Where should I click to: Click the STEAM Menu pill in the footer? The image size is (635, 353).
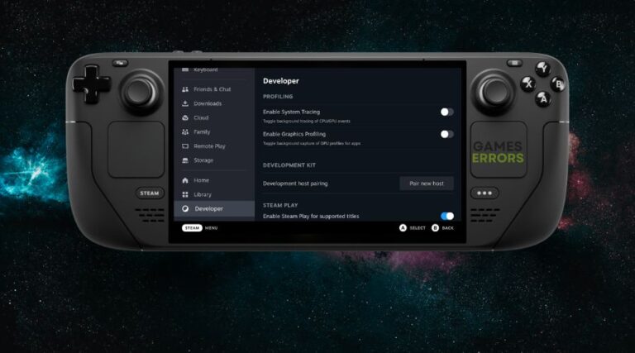[192, 228]
